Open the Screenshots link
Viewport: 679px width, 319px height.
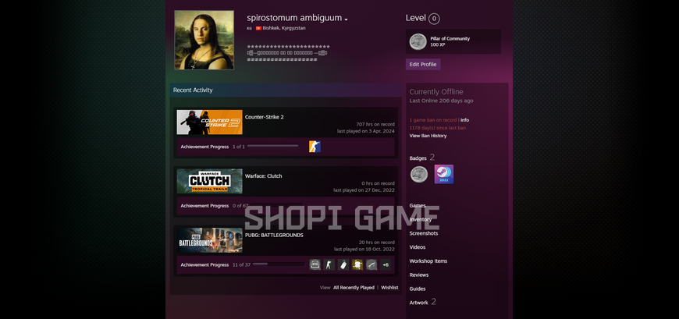424,233
